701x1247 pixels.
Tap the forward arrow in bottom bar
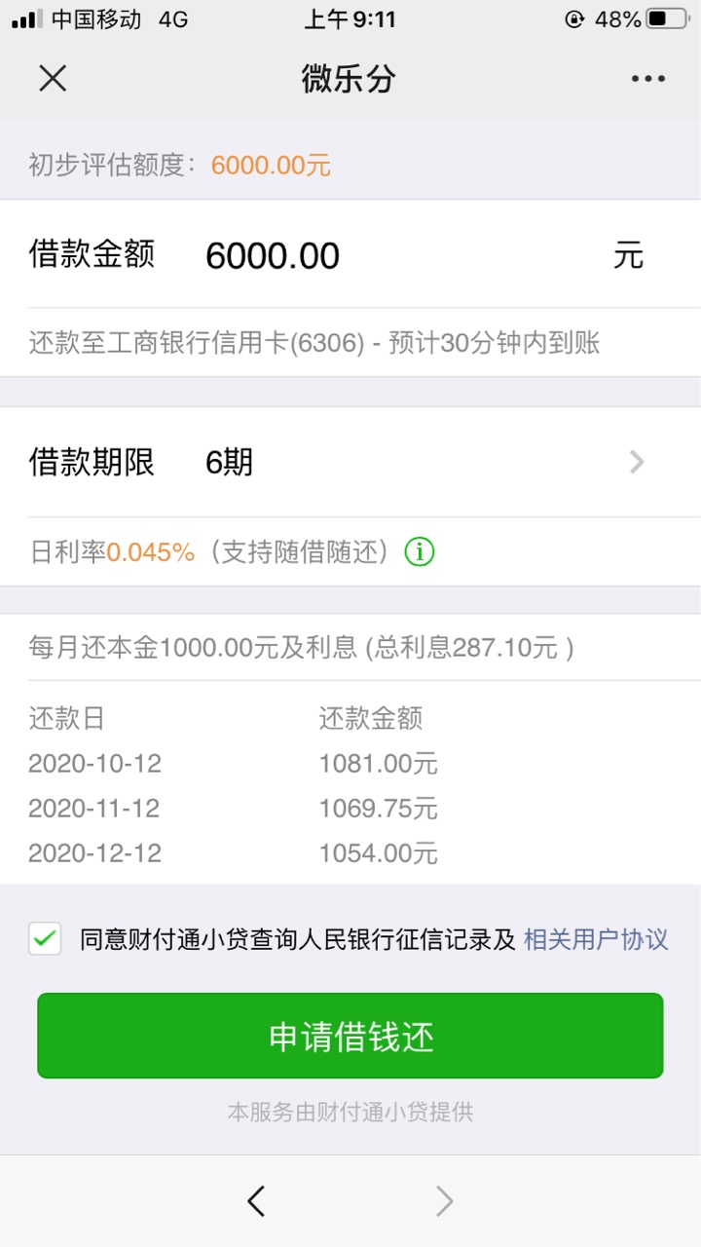tap(445, 1201)
